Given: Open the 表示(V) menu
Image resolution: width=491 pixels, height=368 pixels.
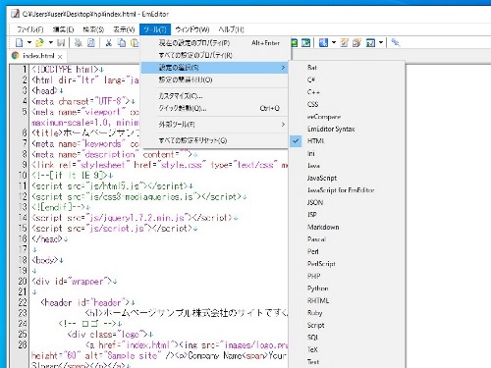Looking at the screenshot, I should click(x=124, y=29).
